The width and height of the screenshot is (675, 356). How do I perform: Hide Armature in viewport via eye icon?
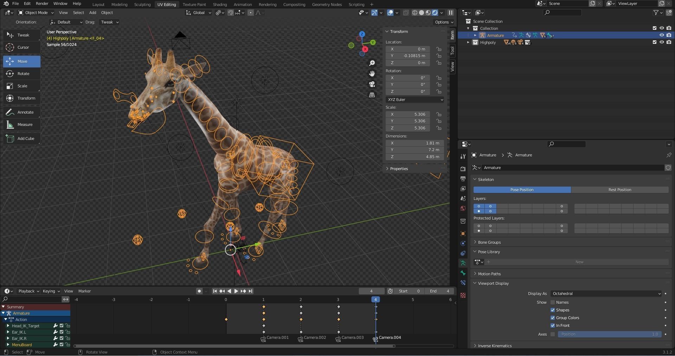662,35
